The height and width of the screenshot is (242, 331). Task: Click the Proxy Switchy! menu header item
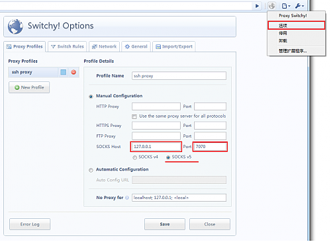(x=296, y=16)
